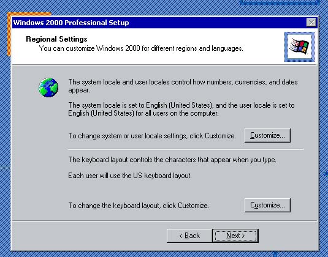Click the subtitle about customizing regions and languages
The width and height of the screenshot is (328, 257).
141,48
